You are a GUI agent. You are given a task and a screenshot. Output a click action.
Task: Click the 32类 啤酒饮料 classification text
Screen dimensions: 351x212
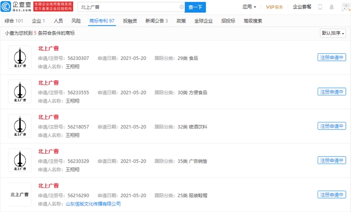pyautogui.click(x=192, y=127)
